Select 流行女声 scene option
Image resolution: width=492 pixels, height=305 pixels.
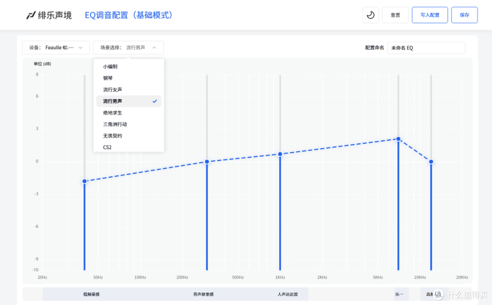[128, 89]
